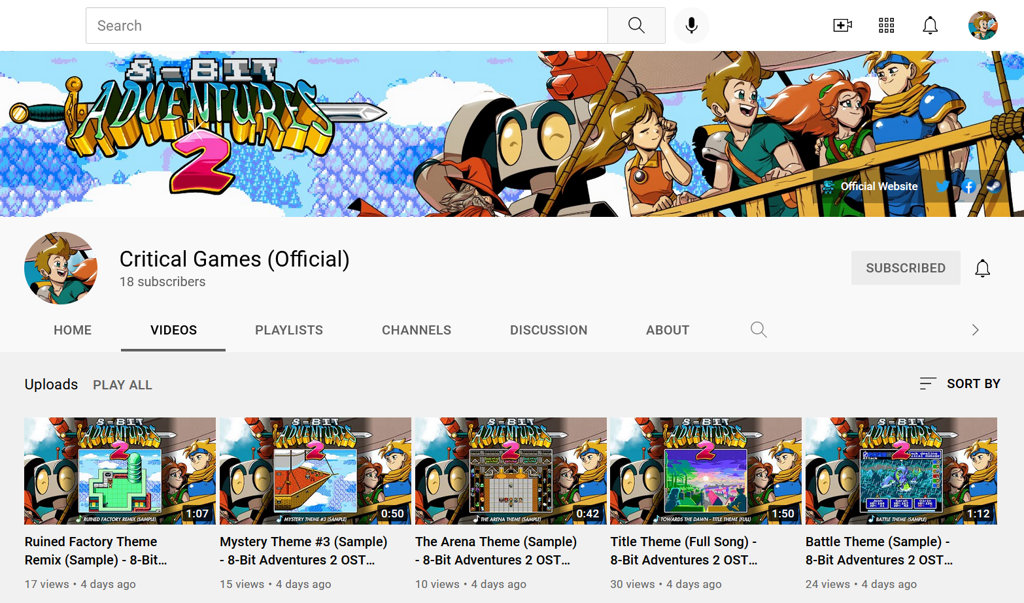Play The Arena Theme thumbnail
The width and height of the screenshot is (1024, 603).
coord(511,470)
